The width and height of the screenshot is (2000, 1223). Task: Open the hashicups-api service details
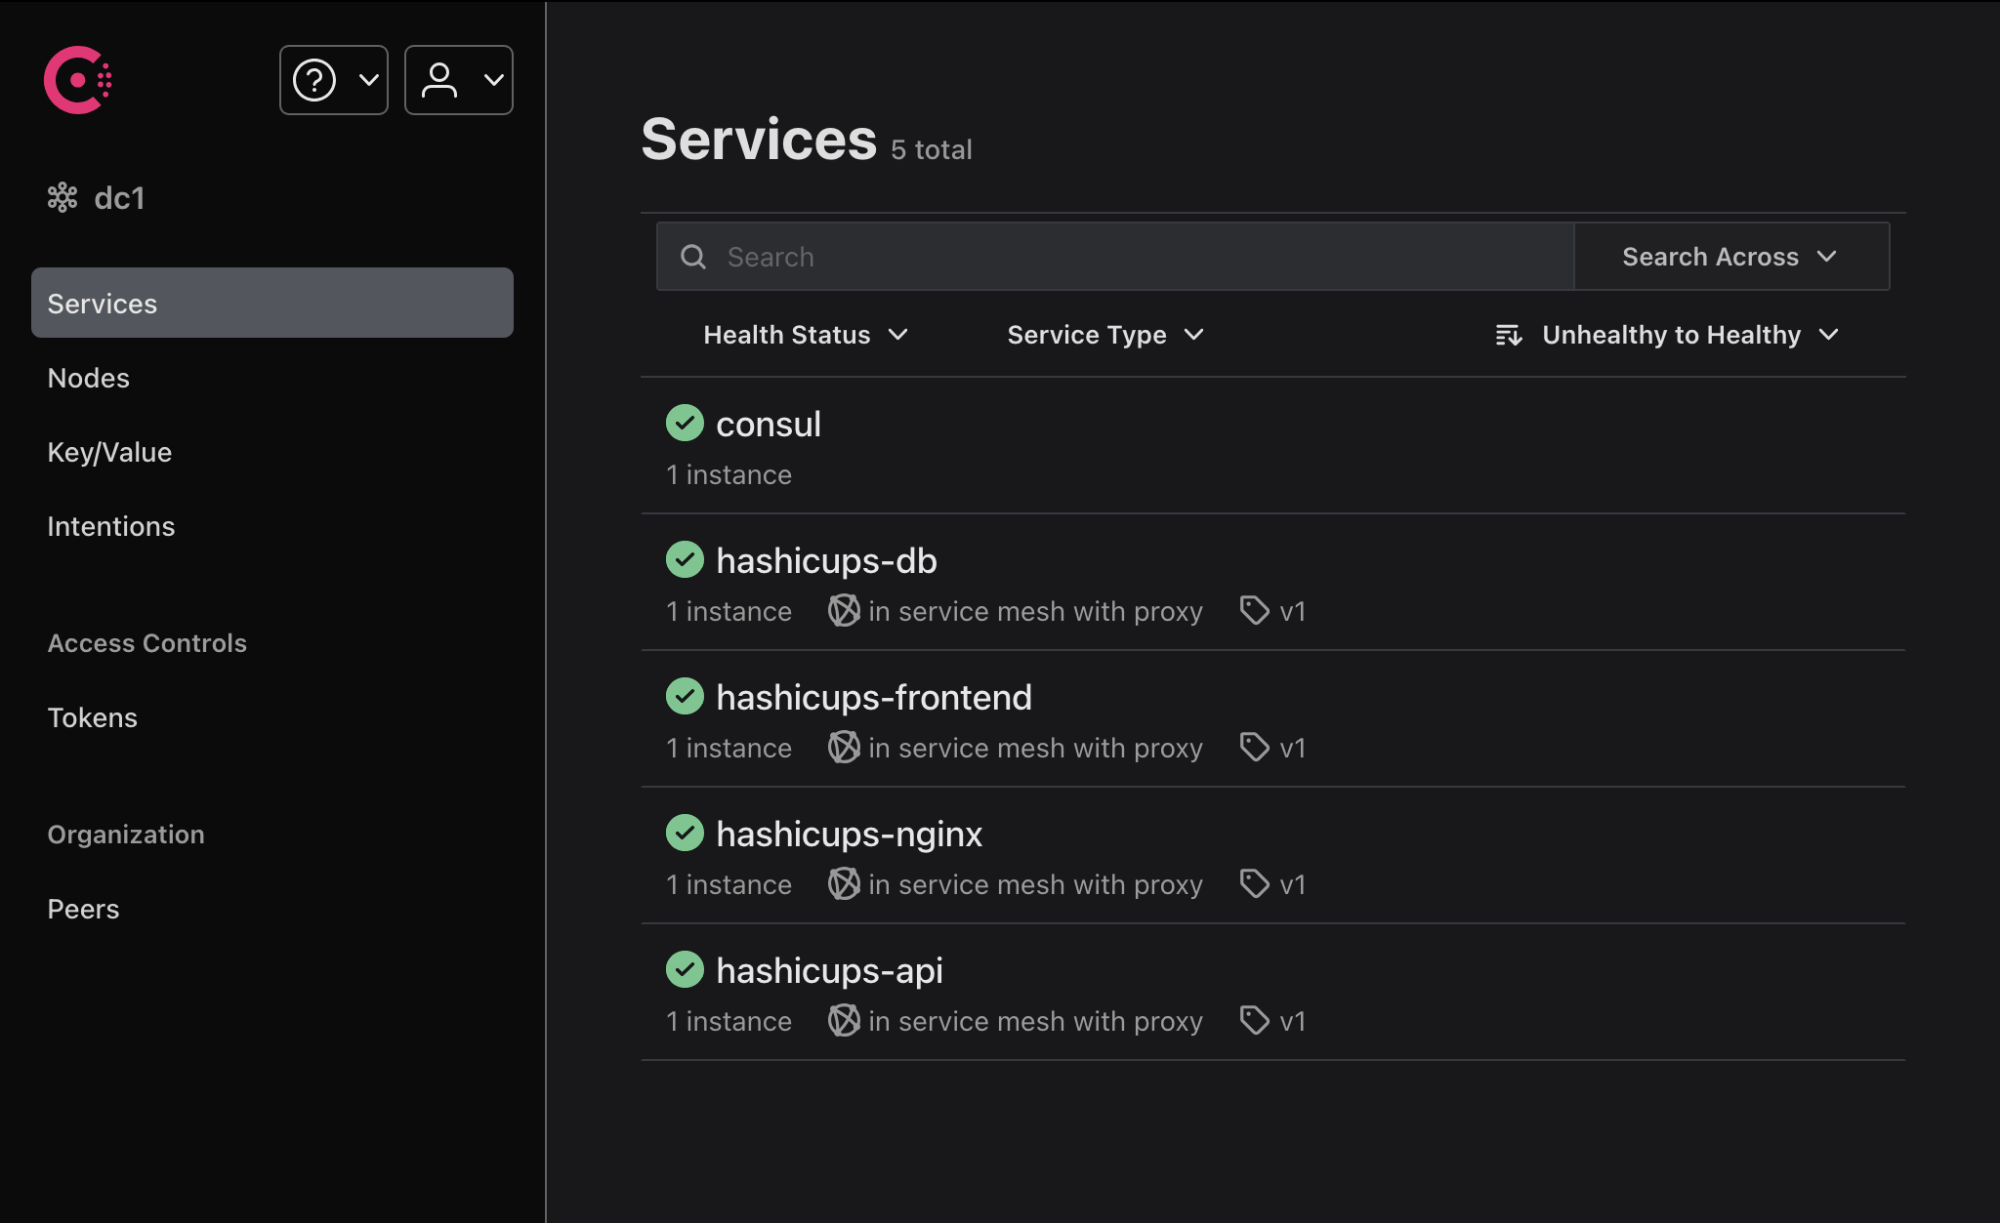[829, 969]
